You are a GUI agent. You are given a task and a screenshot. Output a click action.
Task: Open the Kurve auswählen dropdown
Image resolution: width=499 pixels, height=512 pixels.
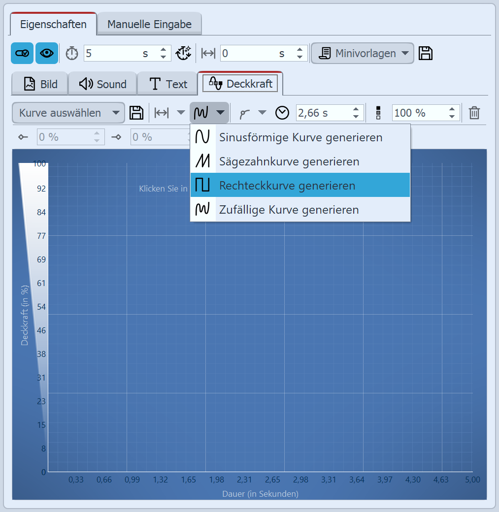68,113
